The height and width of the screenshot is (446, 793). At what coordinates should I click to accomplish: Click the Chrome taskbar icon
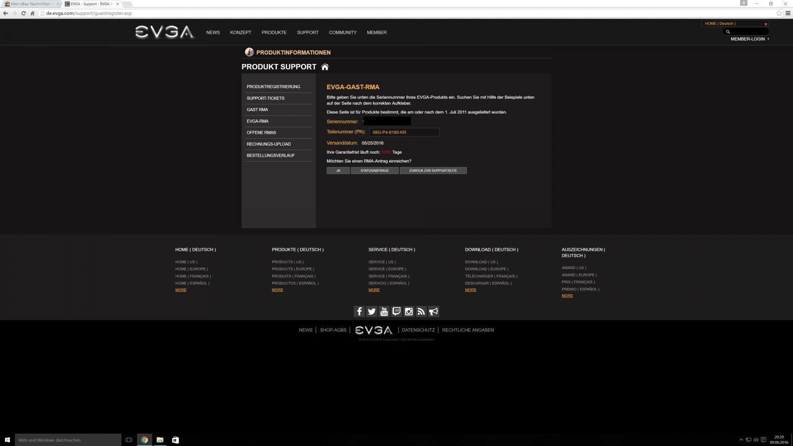(x=144, y=440)
